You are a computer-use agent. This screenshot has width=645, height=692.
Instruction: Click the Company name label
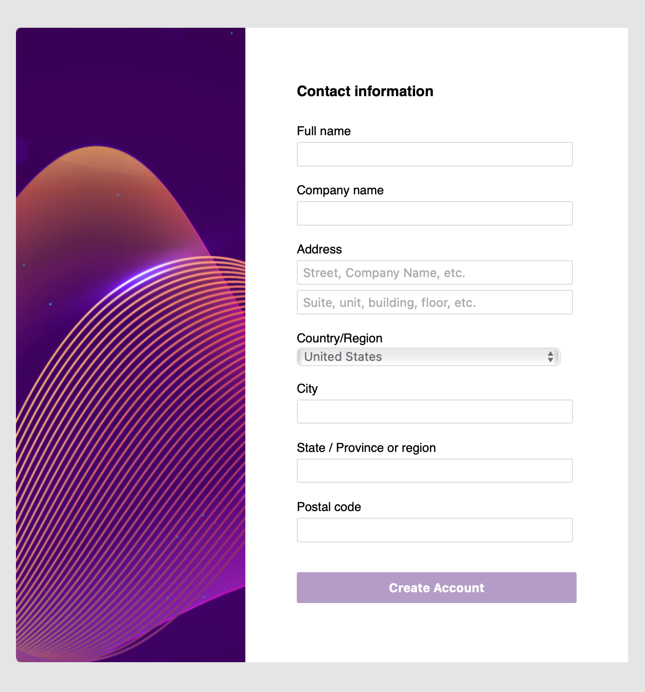[x=340, y=190]
